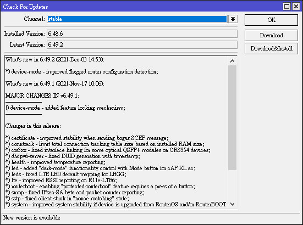Click the dhcpv6-server DUID changelog line
The image size is (303, 225).
click(73, 156)
